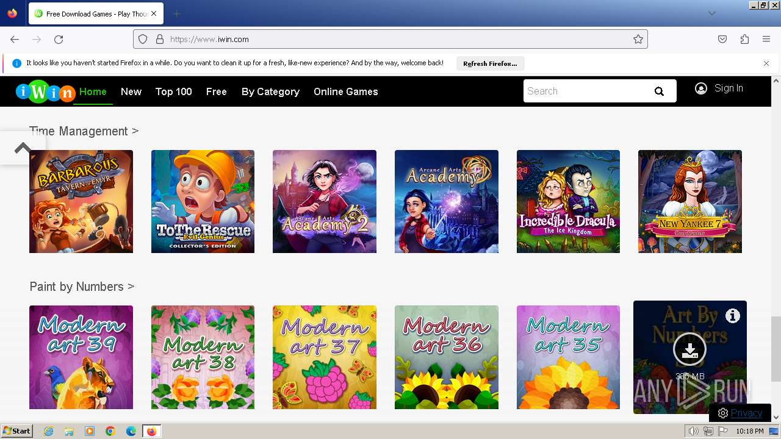Open the Firefox hamburger menu

tap(766, 39)
